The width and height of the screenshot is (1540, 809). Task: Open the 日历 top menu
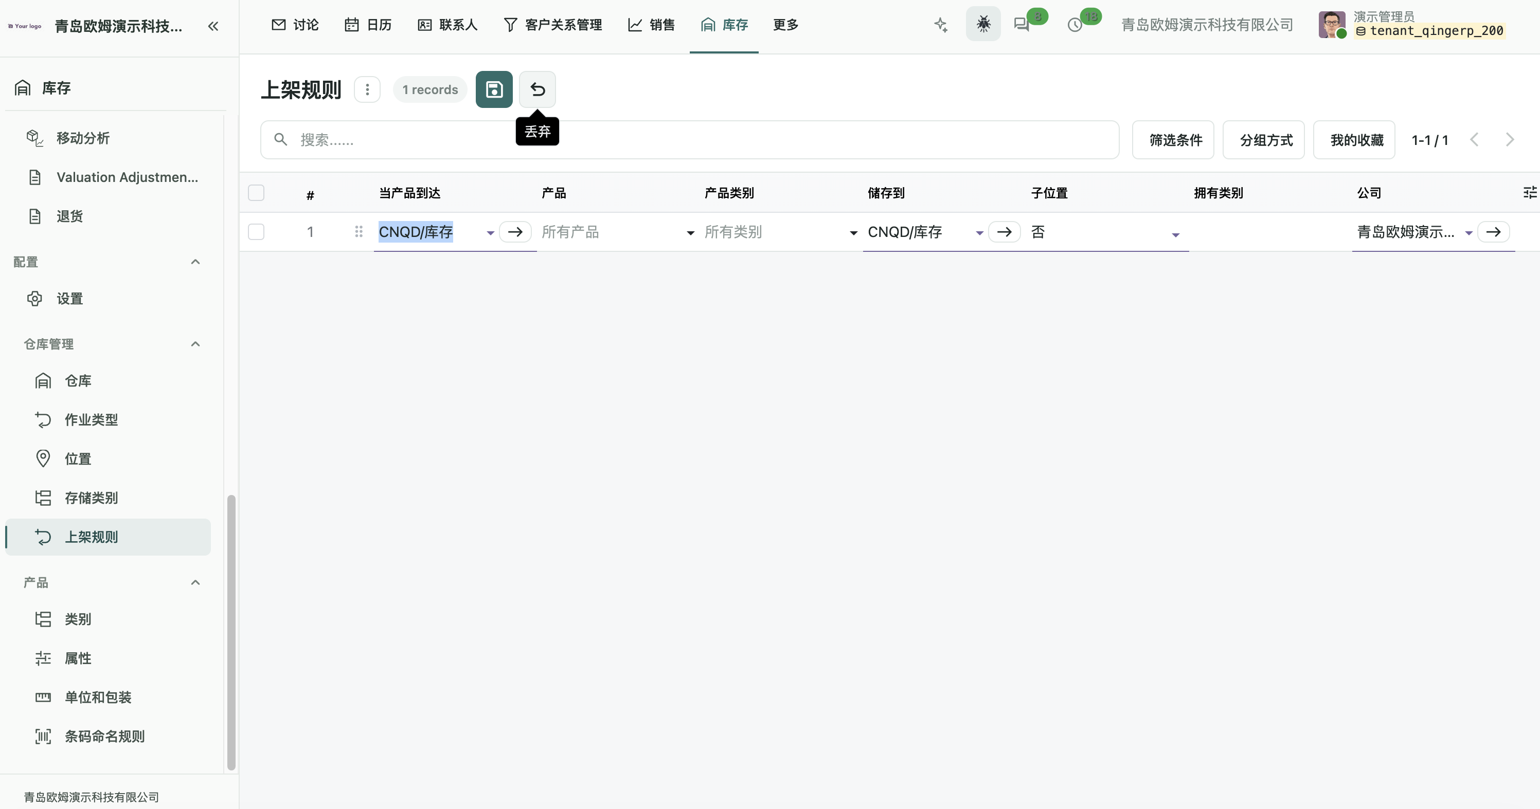point(368,25)
